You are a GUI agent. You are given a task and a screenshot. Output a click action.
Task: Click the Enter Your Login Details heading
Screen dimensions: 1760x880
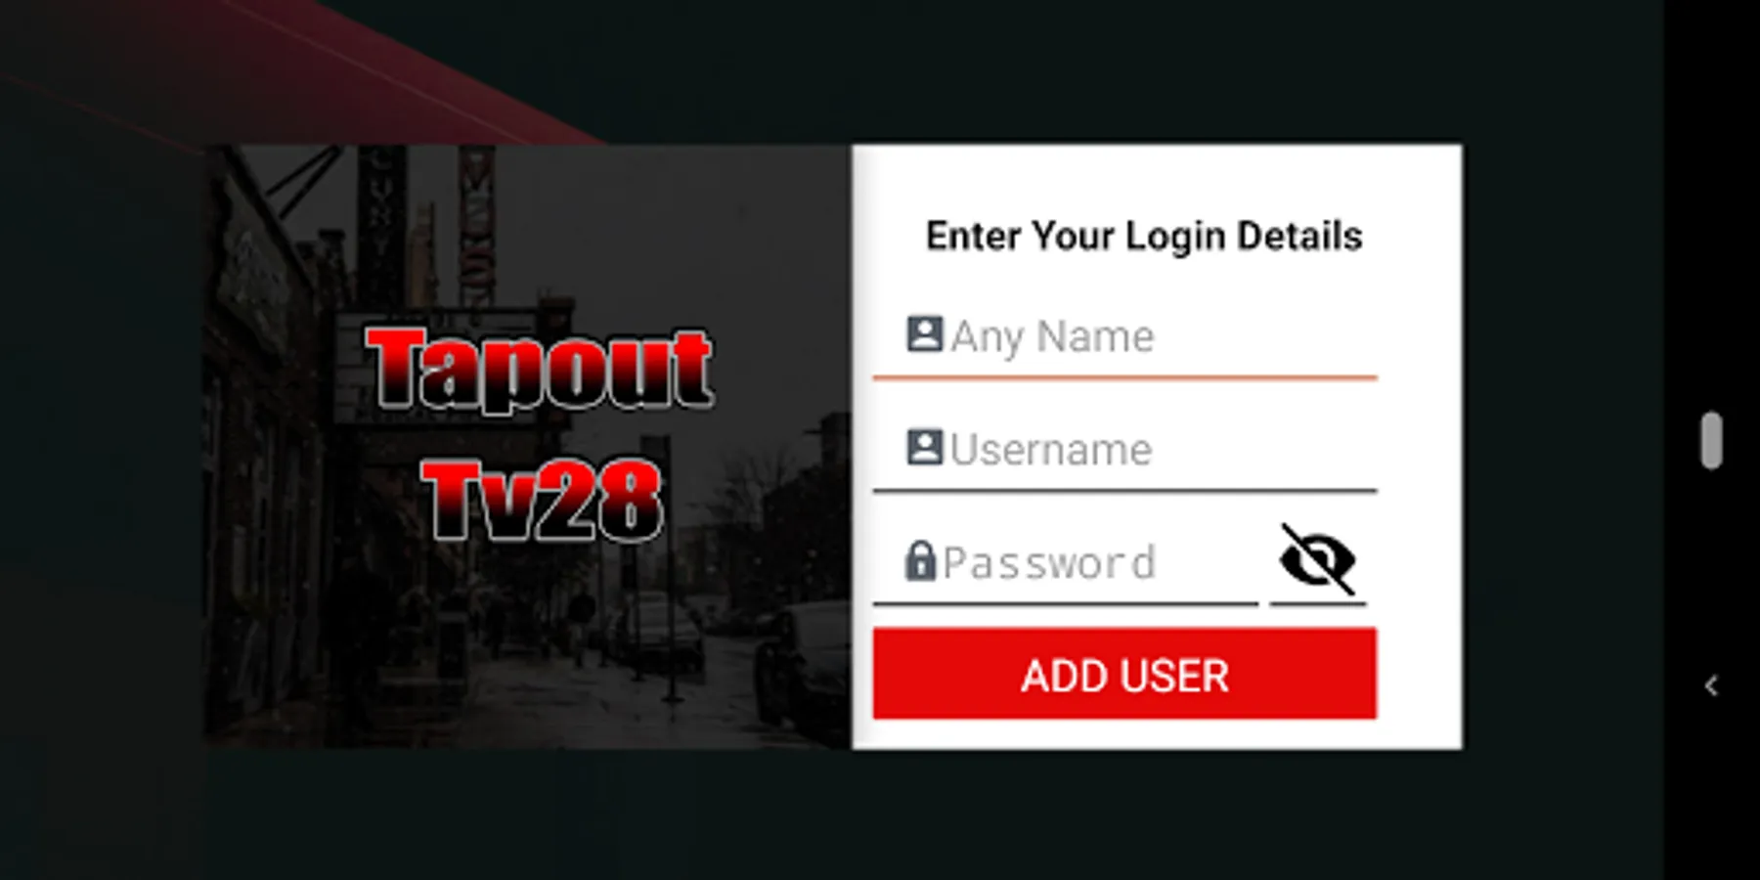point(1144,236)
